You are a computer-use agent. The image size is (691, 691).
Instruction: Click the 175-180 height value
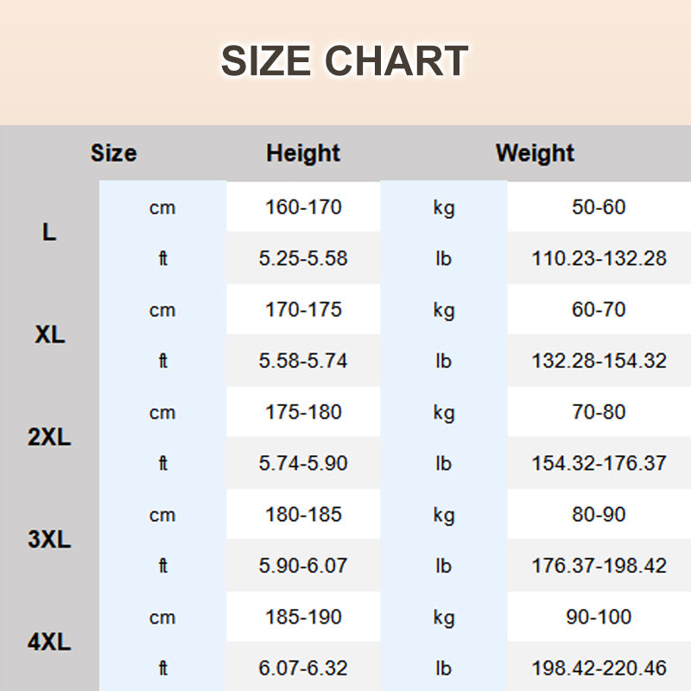(x=303, y=412)
